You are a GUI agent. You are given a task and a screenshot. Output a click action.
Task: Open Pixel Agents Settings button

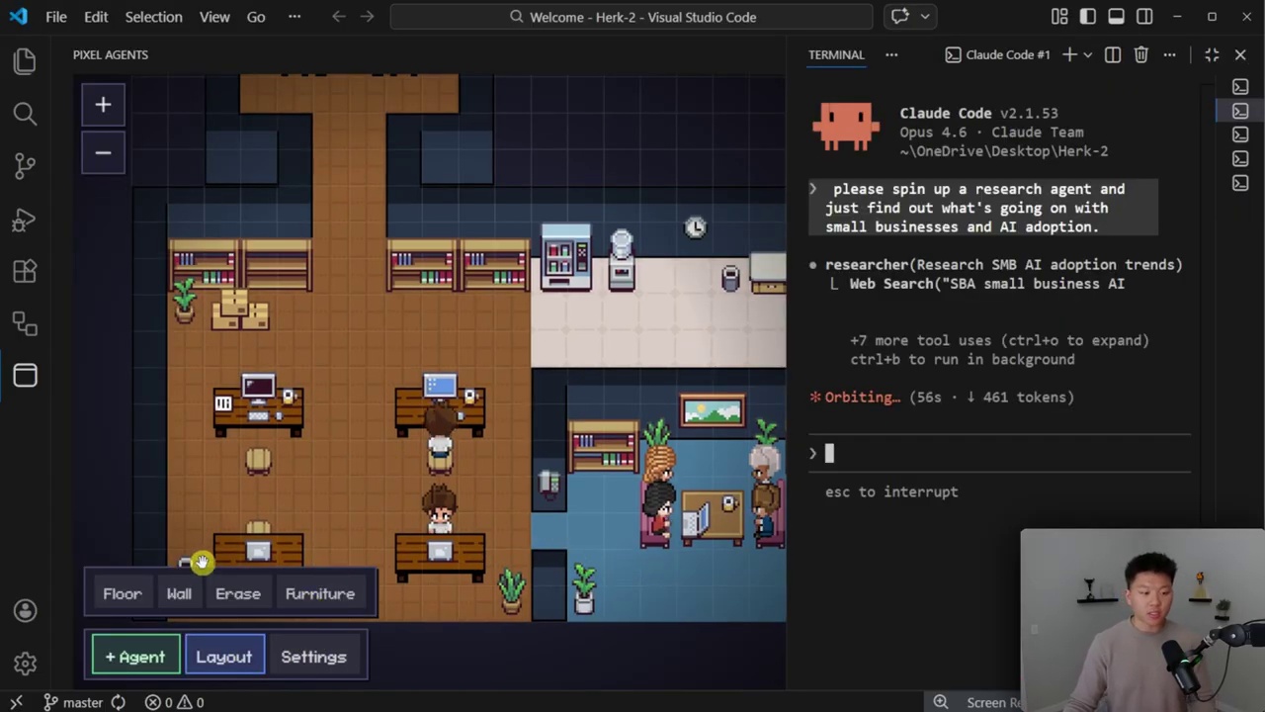tap(313, 657)
